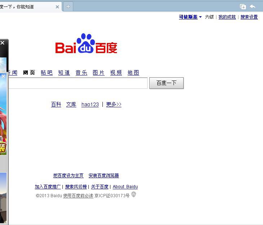Switch to the 音乐 tab
This screenshot has width=263, height=225.
(x=81, y=73)
